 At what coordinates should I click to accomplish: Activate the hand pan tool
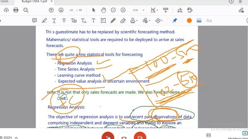point(103,10)
